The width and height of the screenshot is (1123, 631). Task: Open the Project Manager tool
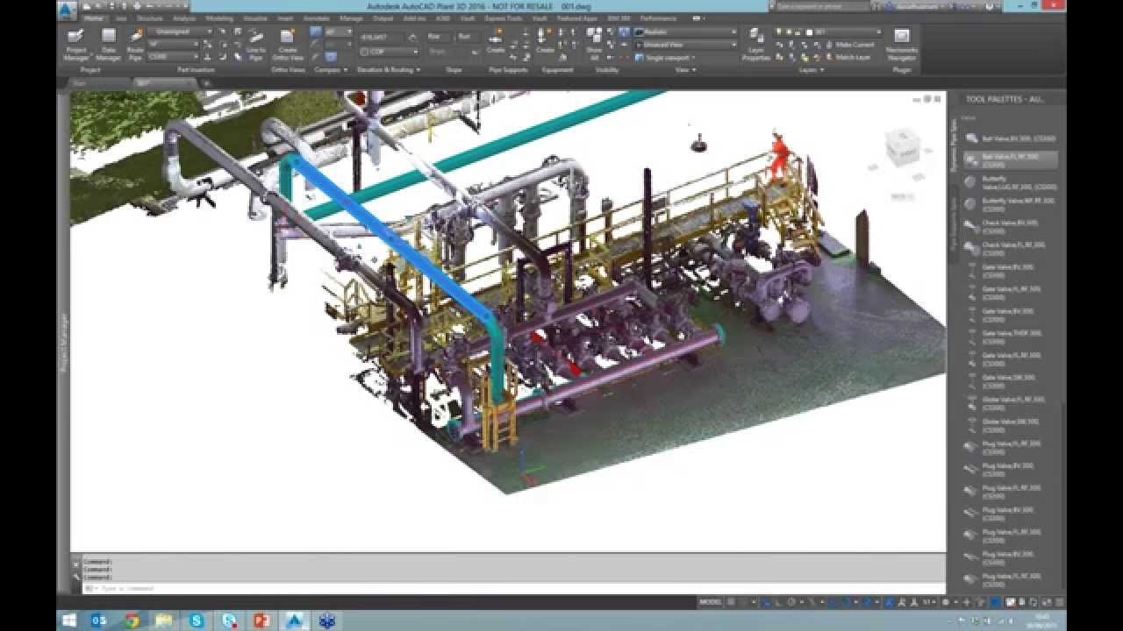(x=76, y=44)
